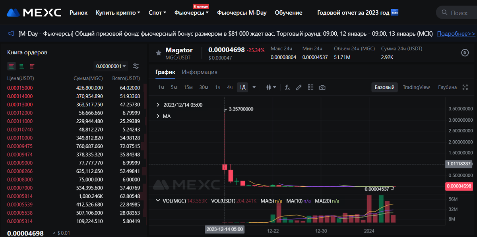The height and width of the screenshot is (237, 477).
Task: Select the 15м timeframe
Action: (188, 87)
